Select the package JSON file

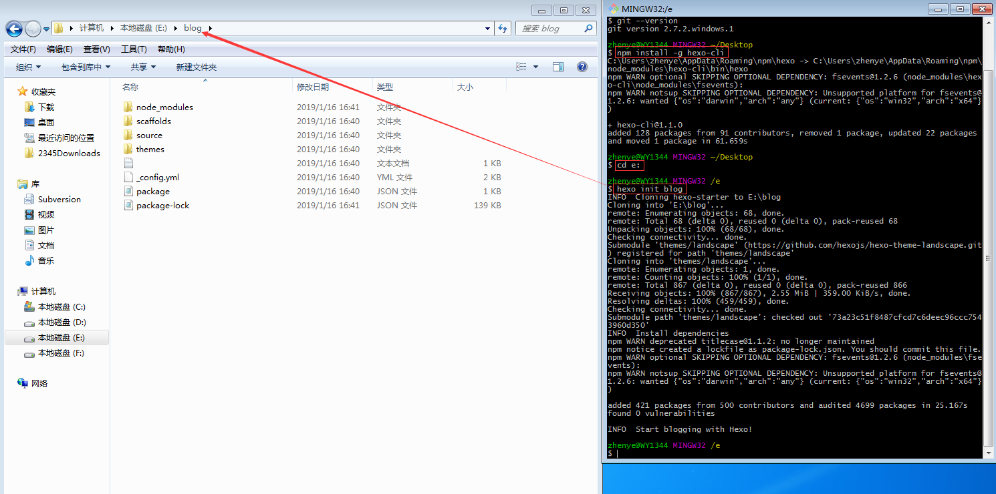click(x=152, y=192)
